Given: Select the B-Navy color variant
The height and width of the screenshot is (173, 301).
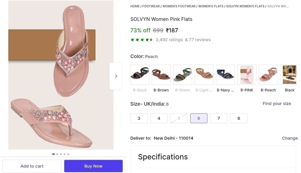Looking at the screenshot, I should pyautogui.click(x=225, y=74).
